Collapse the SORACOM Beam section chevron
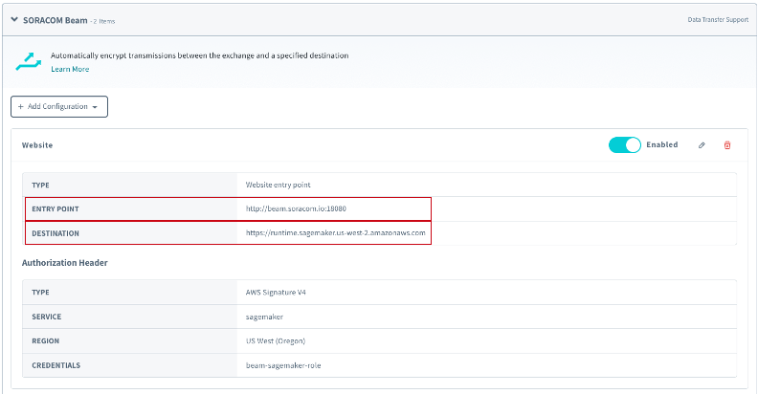The width and height of the screenshot is (758, 394). pos(14,20)
